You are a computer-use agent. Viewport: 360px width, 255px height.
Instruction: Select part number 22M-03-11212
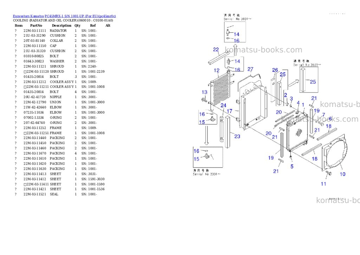tap(35, 82)
